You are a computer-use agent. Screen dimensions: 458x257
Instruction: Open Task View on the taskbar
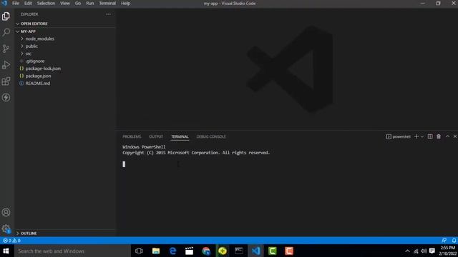[x=139, y=251]
